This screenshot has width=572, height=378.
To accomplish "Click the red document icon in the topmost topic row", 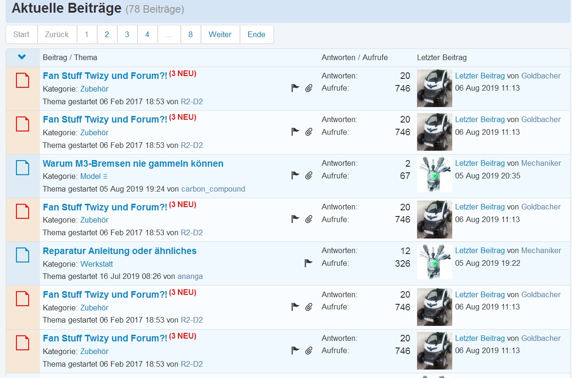I will 23,80.
